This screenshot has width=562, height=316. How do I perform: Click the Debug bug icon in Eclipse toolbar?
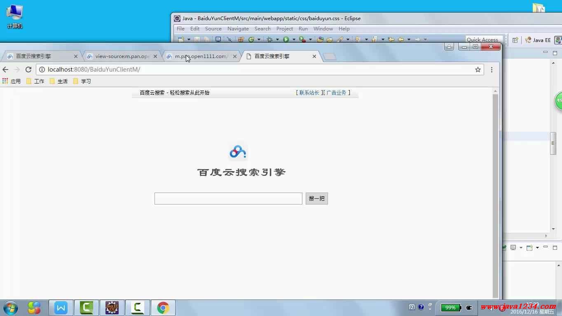click(x=269, y=39)
